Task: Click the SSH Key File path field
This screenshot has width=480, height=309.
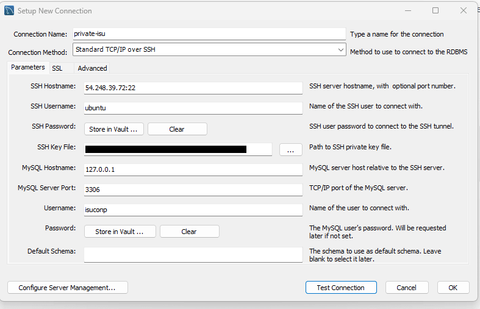Action: pos(178,149)
